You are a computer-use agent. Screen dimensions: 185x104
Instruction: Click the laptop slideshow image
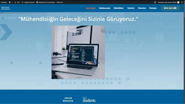click(78, 52)
